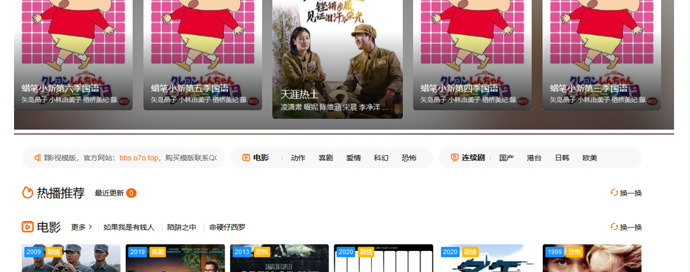690x272 pixels.
Task: Click the 电影 play icon in category bar
Action: (x=246, y=158)
